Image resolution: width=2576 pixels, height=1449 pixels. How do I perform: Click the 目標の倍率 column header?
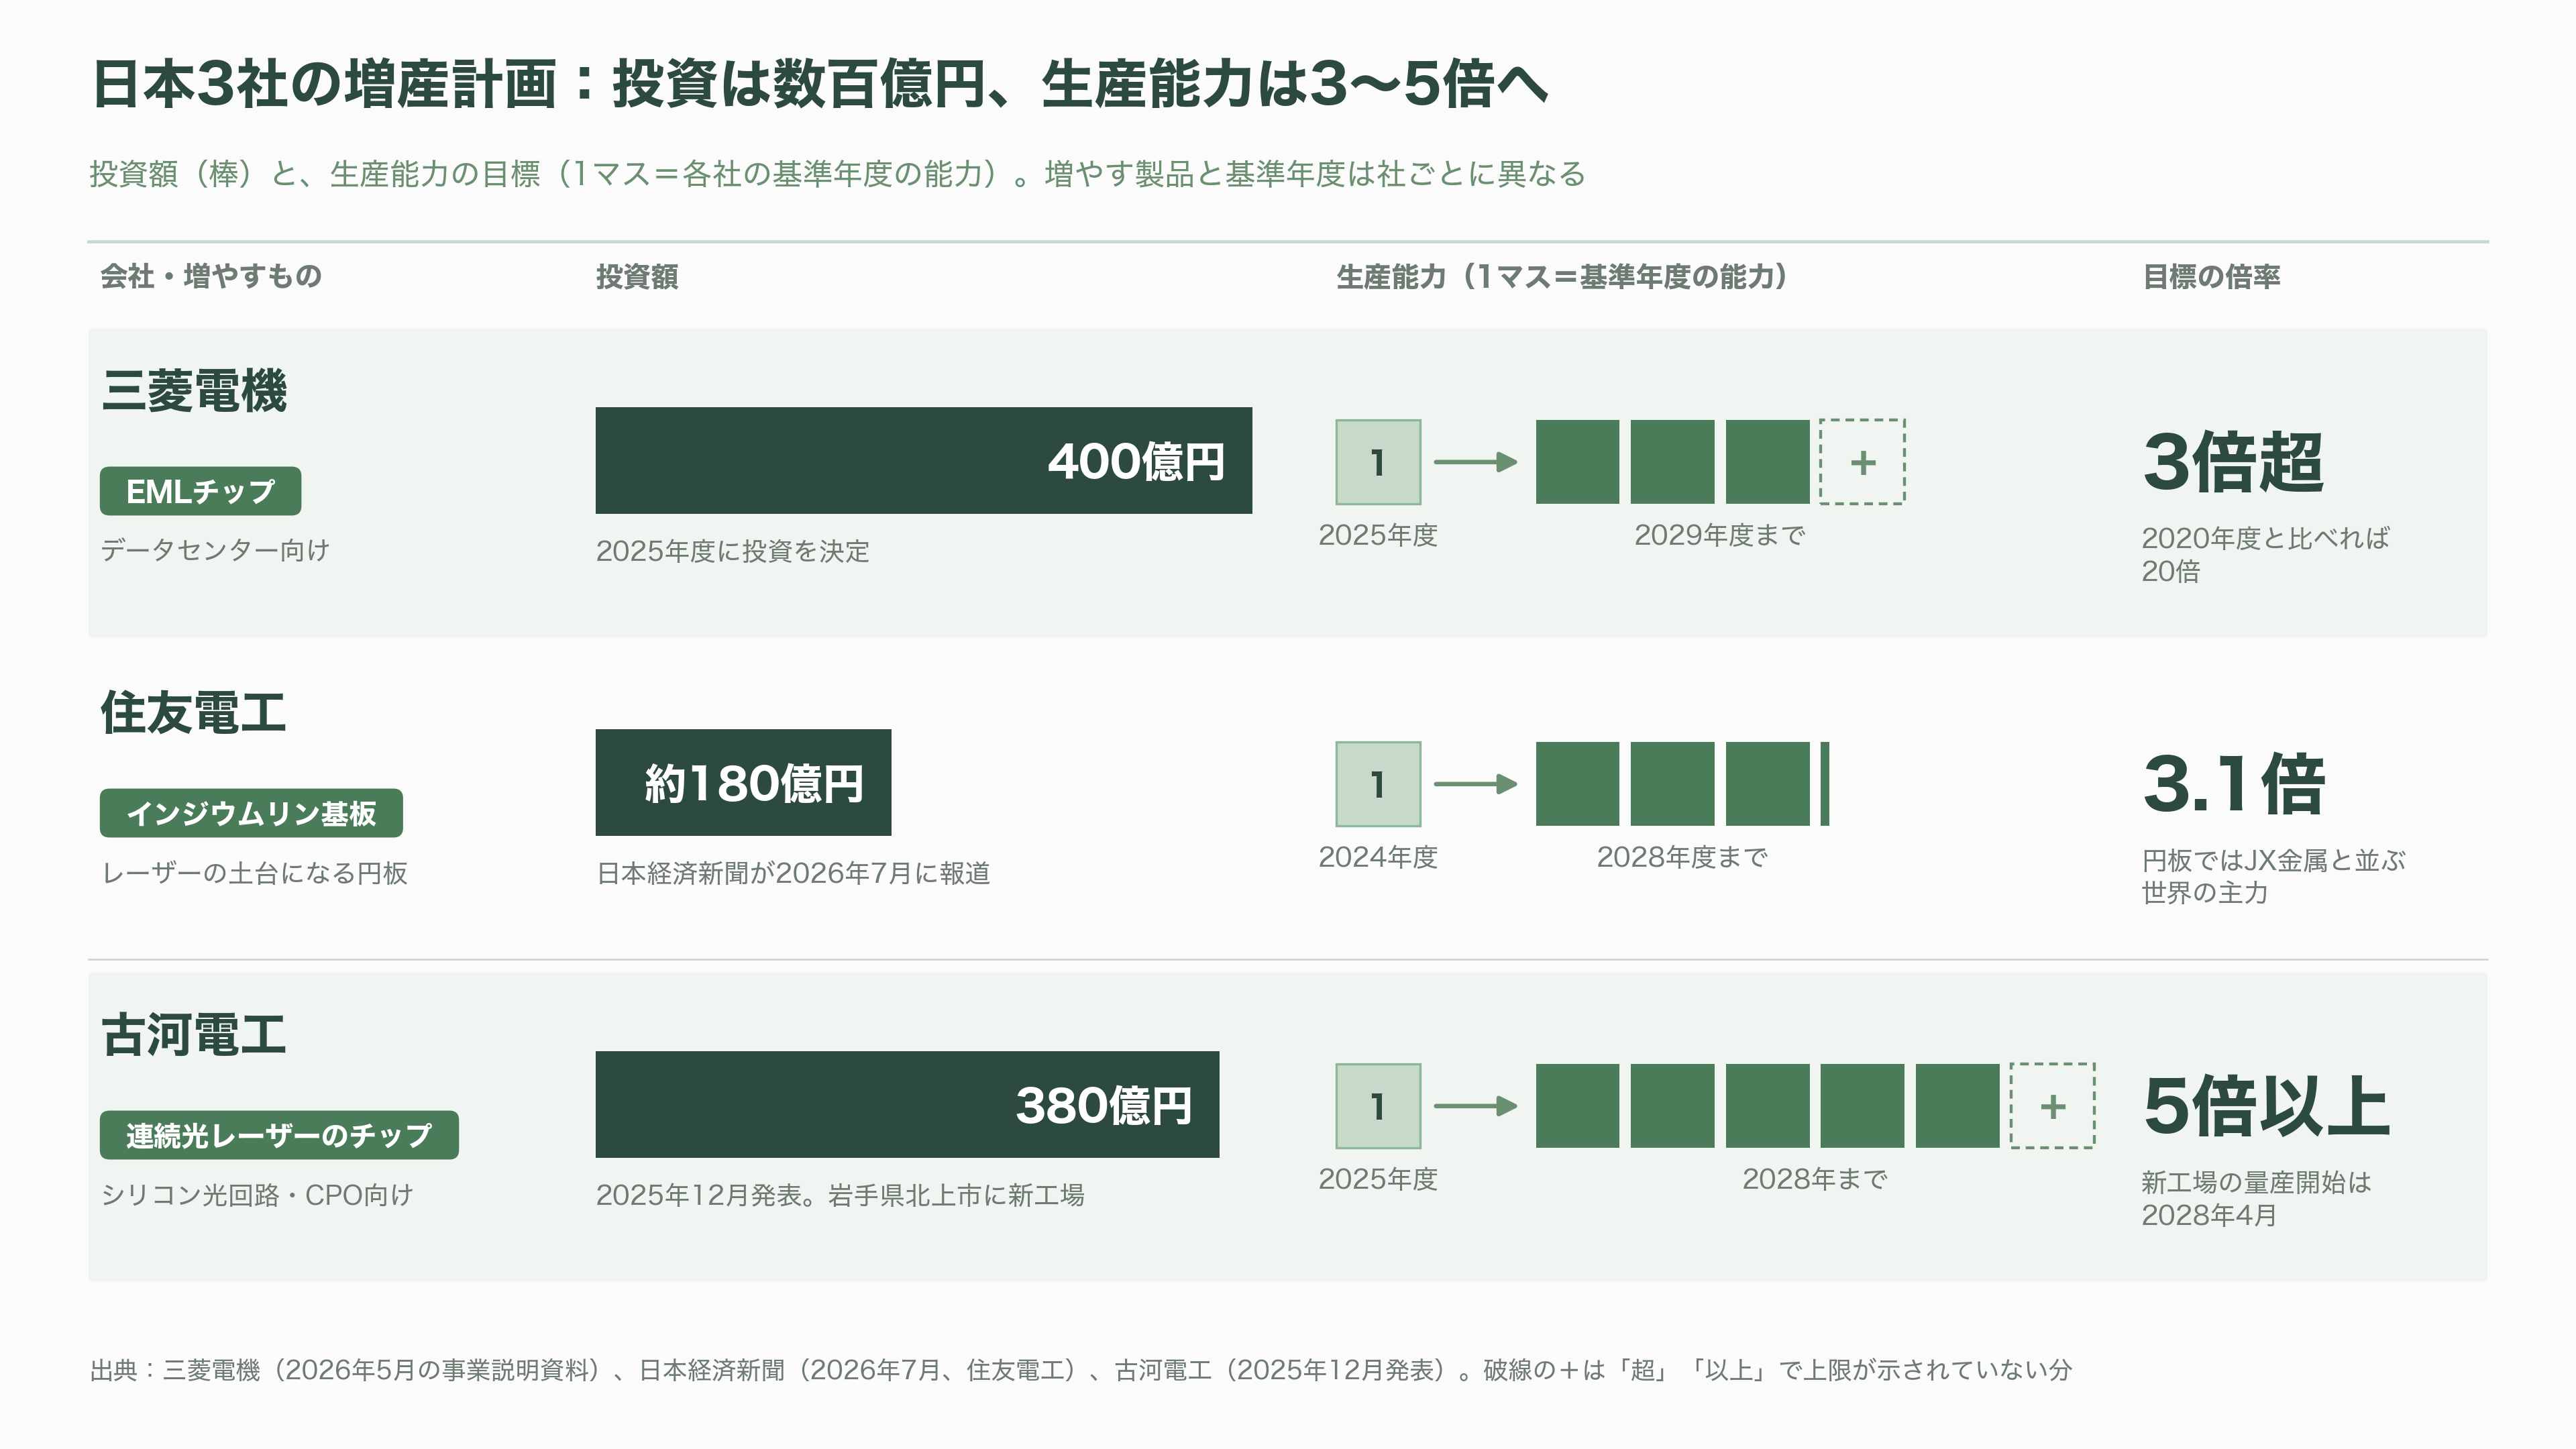coord(2211,277)
